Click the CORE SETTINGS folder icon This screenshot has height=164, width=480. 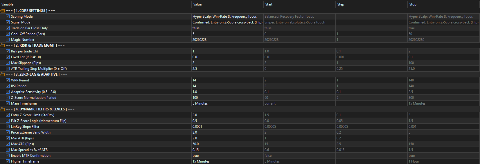point(3,11)
